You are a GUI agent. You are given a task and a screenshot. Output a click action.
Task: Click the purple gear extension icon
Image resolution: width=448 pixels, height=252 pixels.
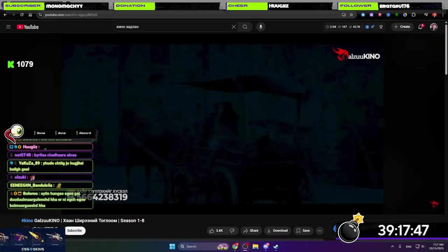pyautogui.click(x=371, y=15)
